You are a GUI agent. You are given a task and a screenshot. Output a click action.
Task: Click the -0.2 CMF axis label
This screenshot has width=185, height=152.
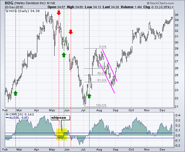click(x=177, y=145)
